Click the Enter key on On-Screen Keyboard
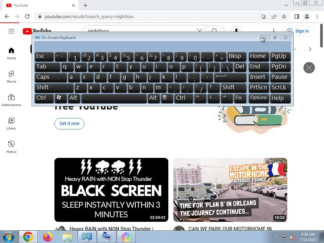The height and width of the screenshot is (243, 324). pyautogui.click(x=230, y=78)
